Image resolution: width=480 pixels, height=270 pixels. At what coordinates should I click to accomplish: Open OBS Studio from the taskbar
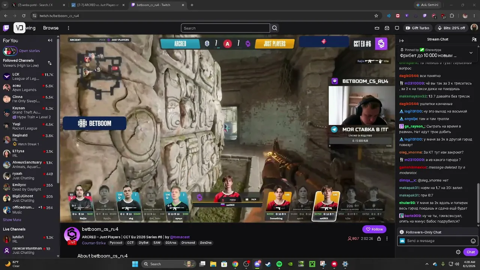pos(246,264)
